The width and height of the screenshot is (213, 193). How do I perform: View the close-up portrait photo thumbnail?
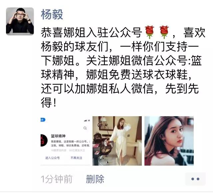[169, 141]
